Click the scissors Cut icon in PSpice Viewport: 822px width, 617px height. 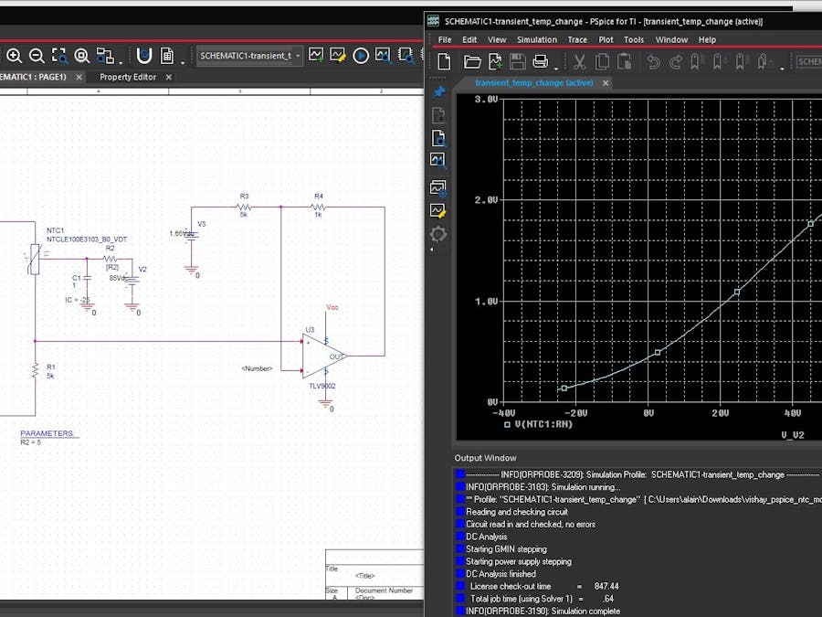click(x=579, y=62)
